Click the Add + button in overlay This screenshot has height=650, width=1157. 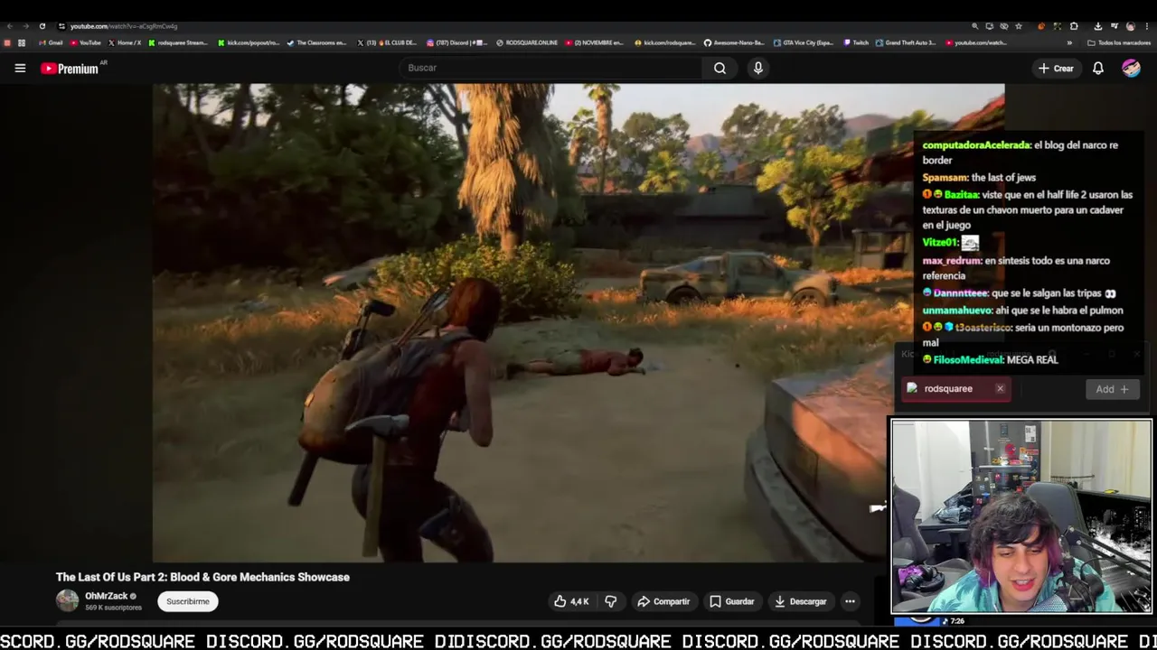coord(1112,389)
